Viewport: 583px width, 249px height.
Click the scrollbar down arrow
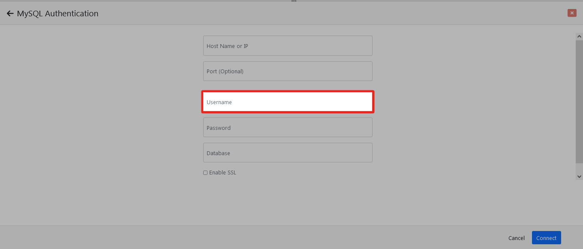click(579, 176)
